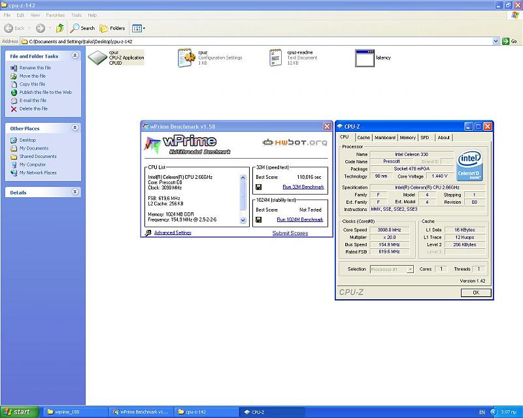The height and width of the screenshot is (418, 523).
Task: Click the Advanced Settings wrench icon in wPrime
Action: pos(148,233)
